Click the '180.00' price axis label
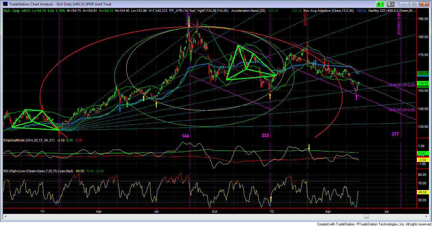Image resolution: width=432 pixels, height=226 pixels. tap(423, 37)
